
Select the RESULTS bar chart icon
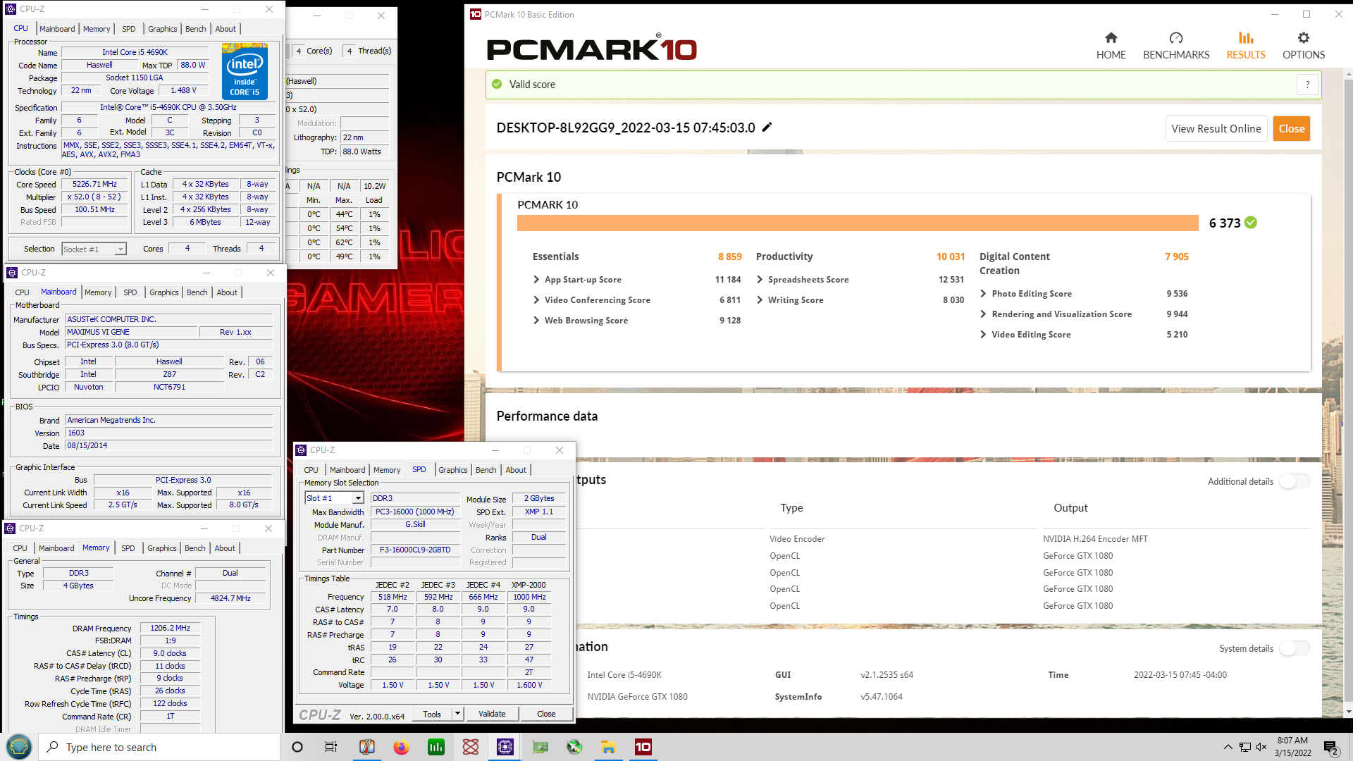click(x=1246, y=38)
